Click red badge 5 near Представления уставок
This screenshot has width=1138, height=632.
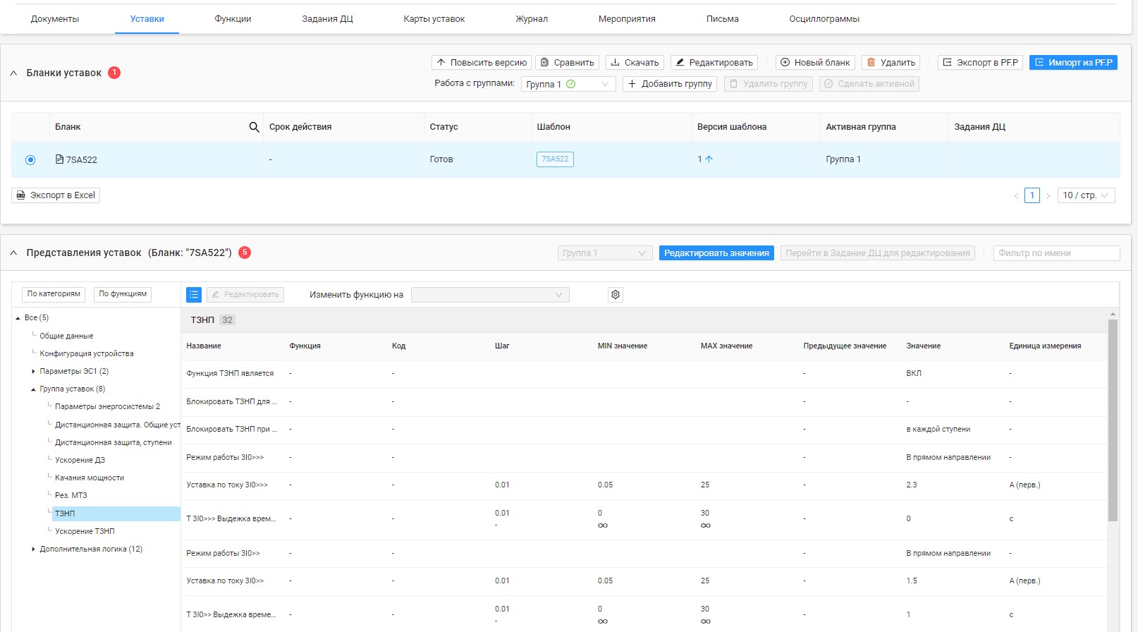coord(245,253)
